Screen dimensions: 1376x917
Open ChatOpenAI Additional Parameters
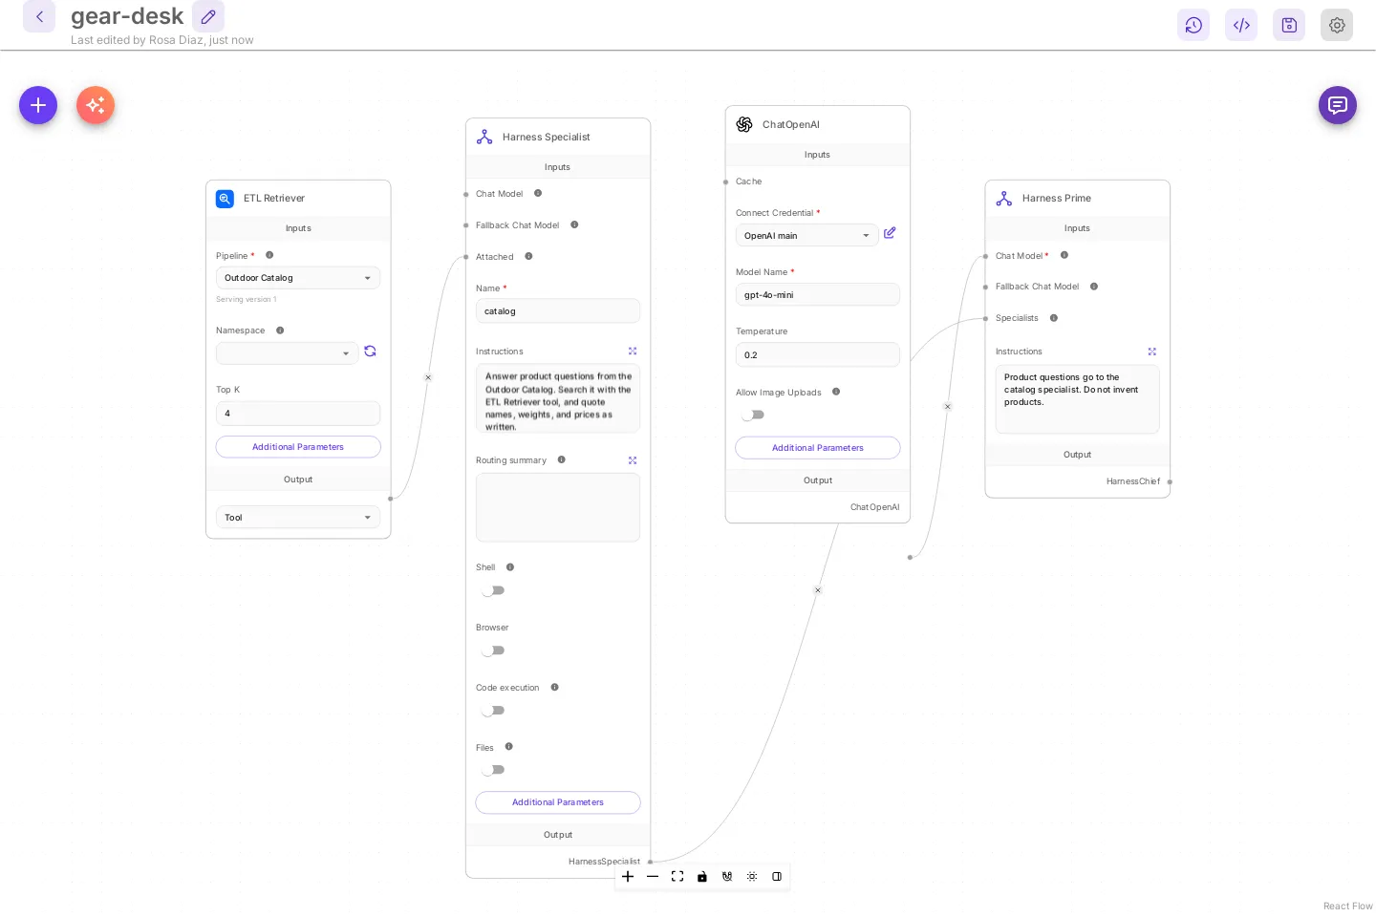818,448
